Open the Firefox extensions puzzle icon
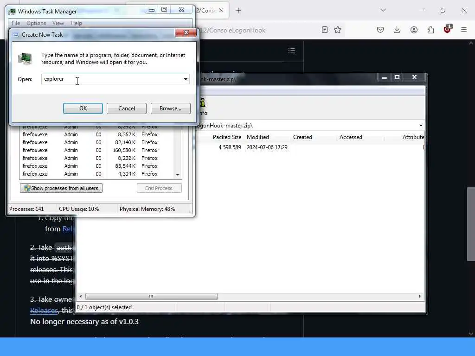The height and width of the screenshot is (356, 475). click(x=430, y=30)
